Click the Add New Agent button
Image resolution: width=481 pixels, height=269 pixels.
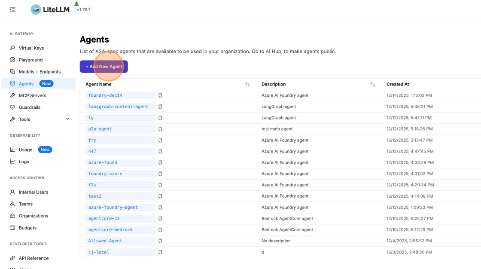click(104, 67)
